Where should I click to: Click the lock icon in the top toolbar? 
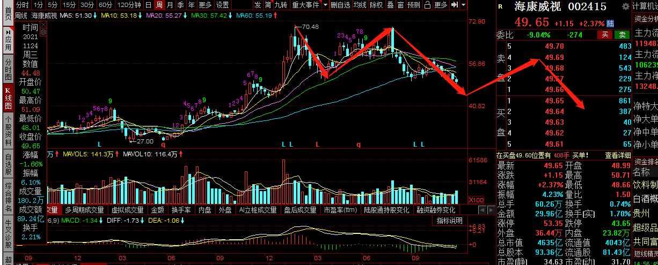coord(427,5)
